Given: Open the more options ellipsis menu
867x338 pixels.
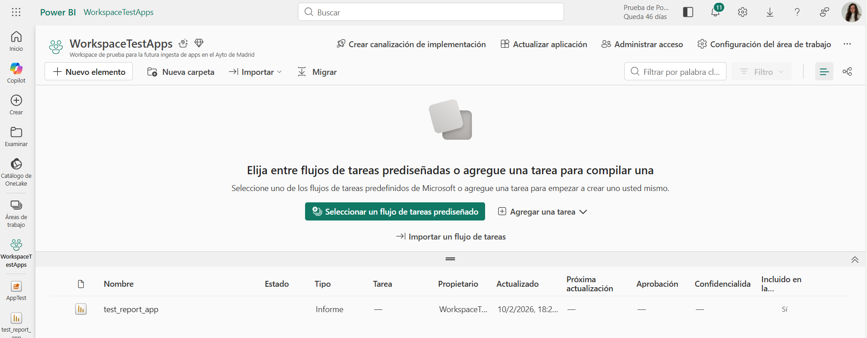Looking at the screenshot, I should pyautogui.click(x=847, y=44).
